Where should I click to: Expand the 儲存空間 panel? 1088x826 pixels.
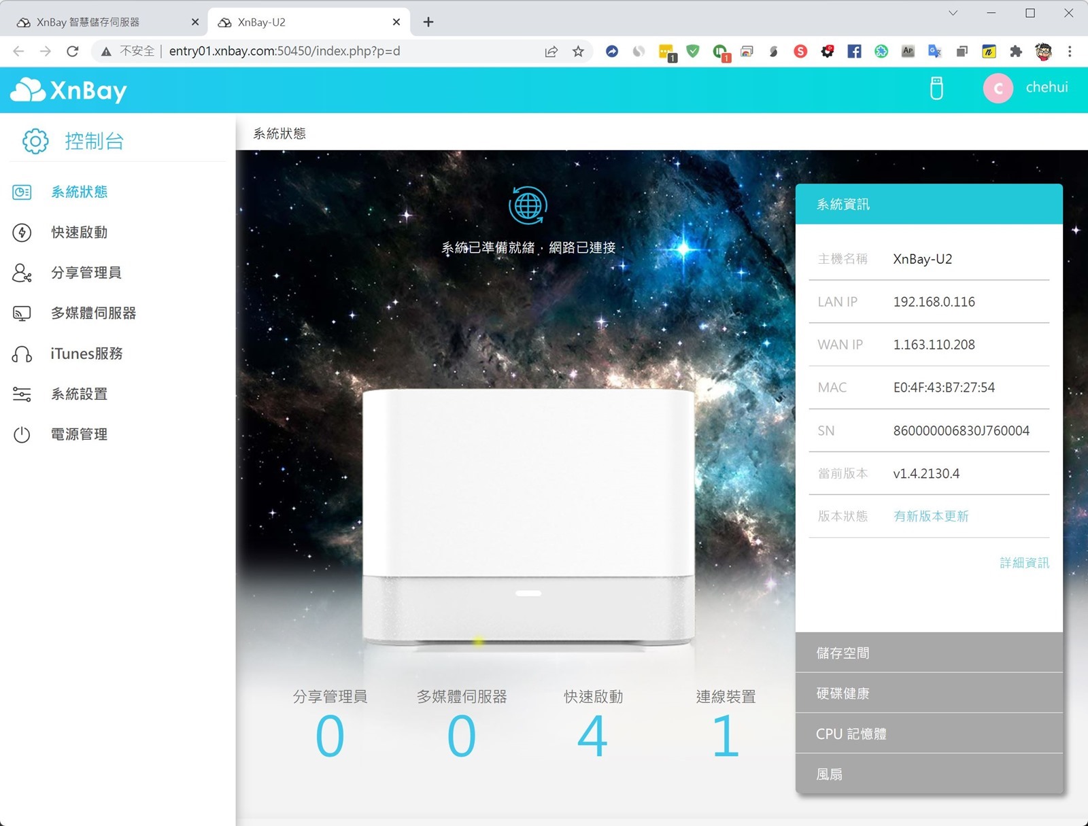(928, 653)
